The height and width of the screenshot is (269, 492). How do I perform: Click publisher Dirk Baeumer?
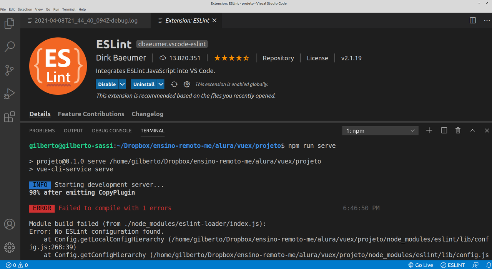pos(121,58)
